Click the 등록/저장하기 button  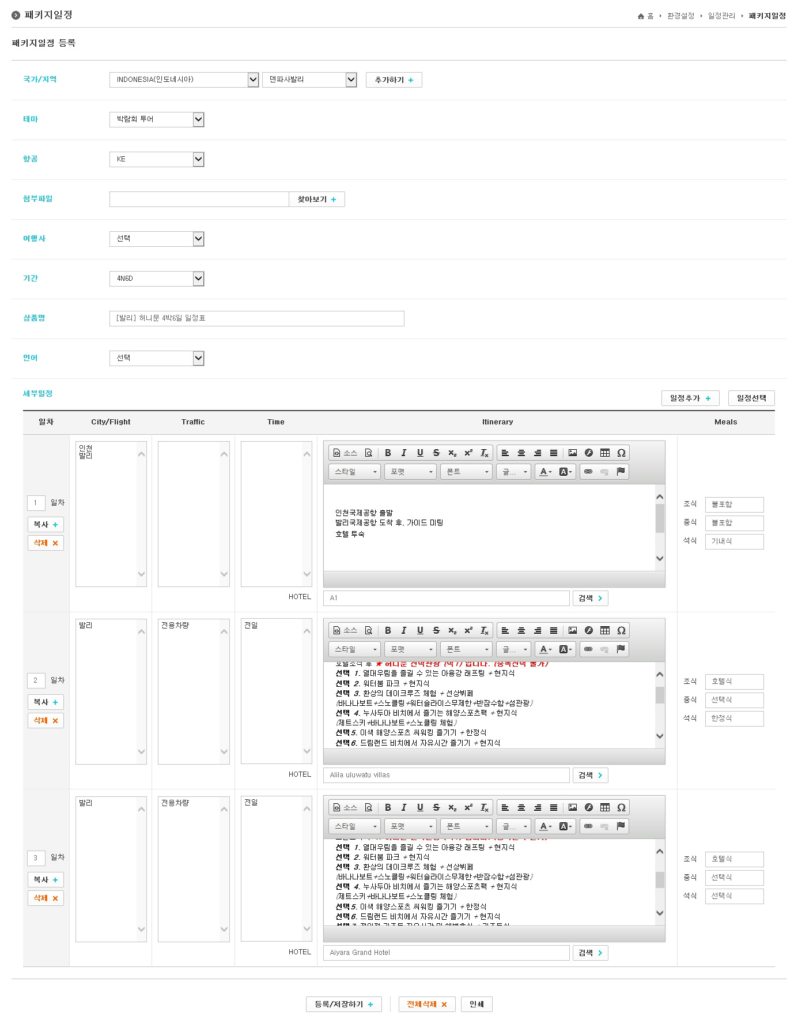click(343, 1005)
